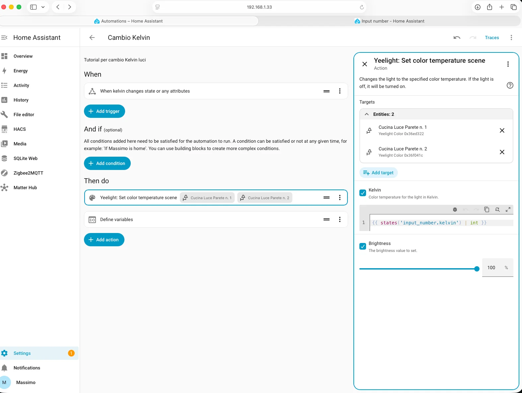This screenshot has width=522, height=393.
Task: Click the brightness percentage value field
Action: [x=497, y=268]
